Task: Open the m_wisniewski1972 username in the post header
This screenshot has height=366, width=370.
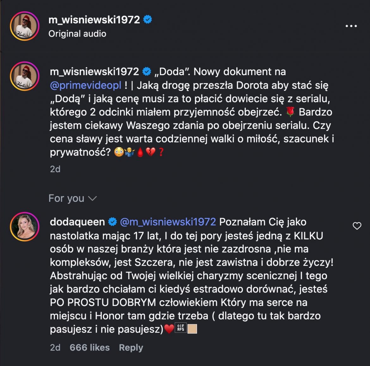Action: [x=94, y=20]
